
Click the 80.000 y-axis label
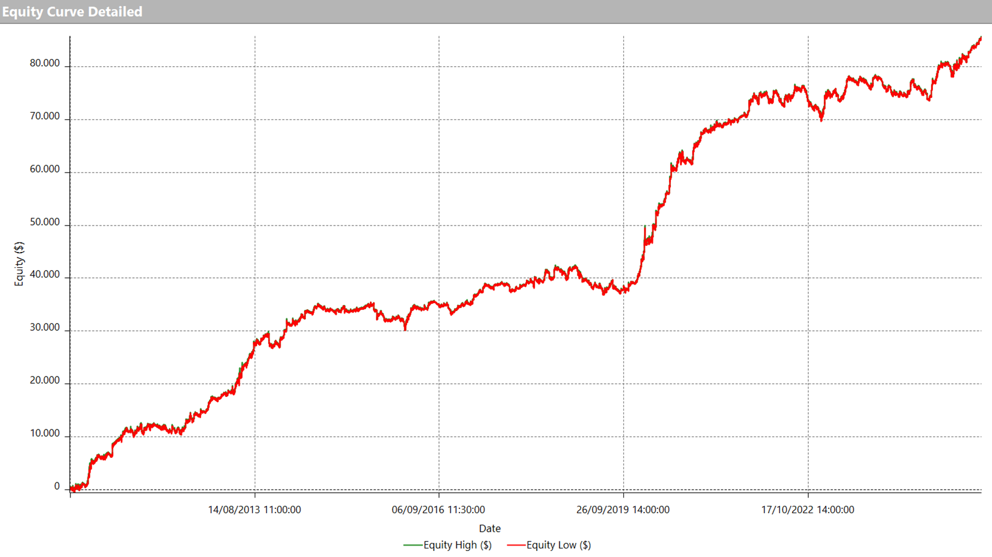coord(45,63)
